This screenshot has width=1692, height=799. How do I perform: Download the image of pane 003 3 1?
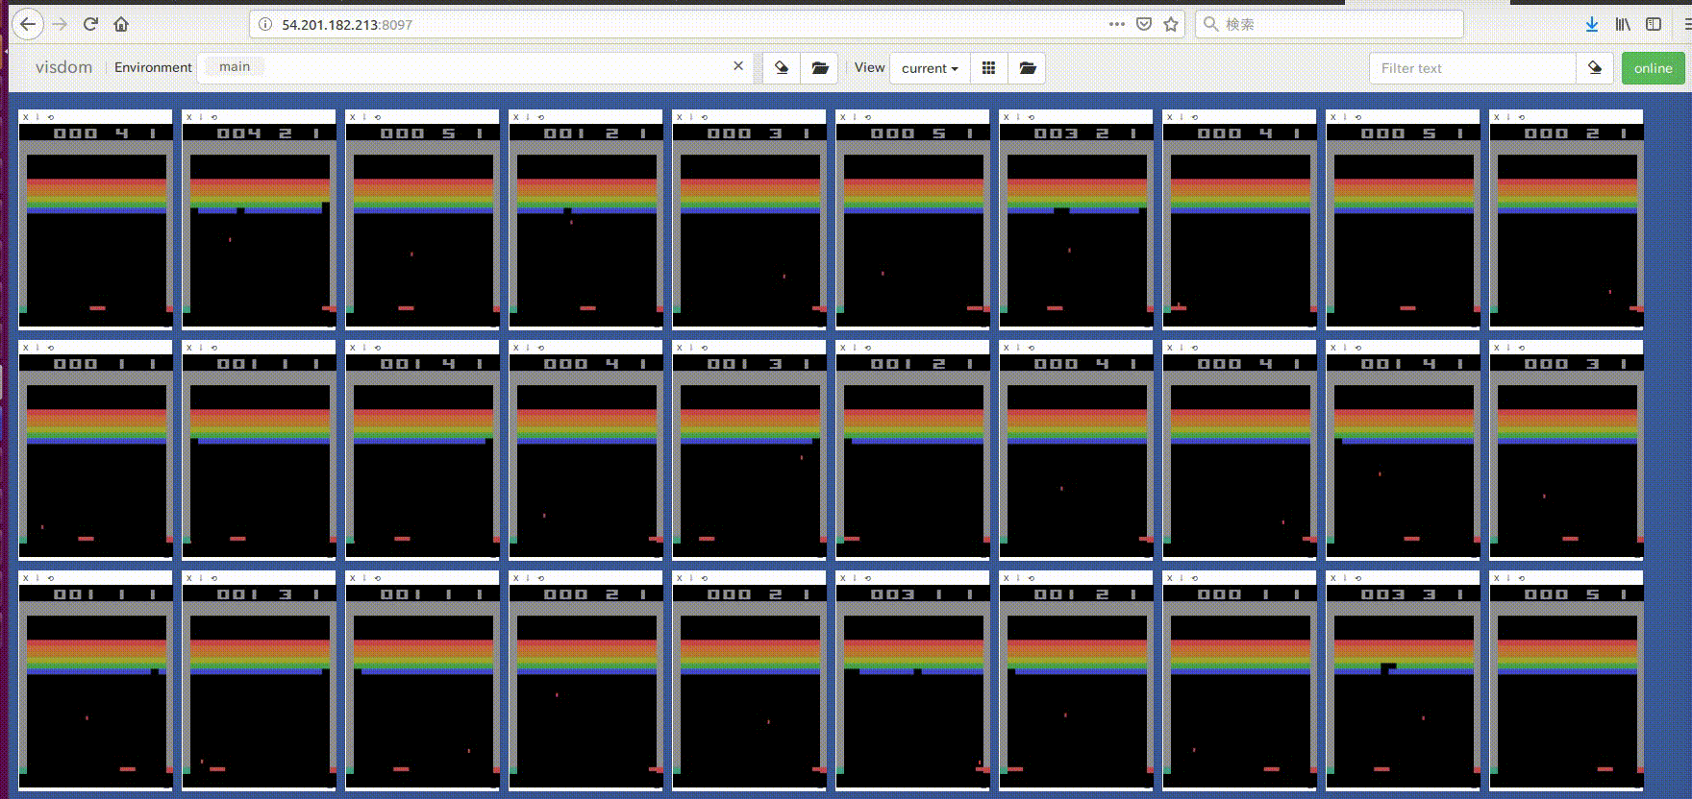[1345, 578]
